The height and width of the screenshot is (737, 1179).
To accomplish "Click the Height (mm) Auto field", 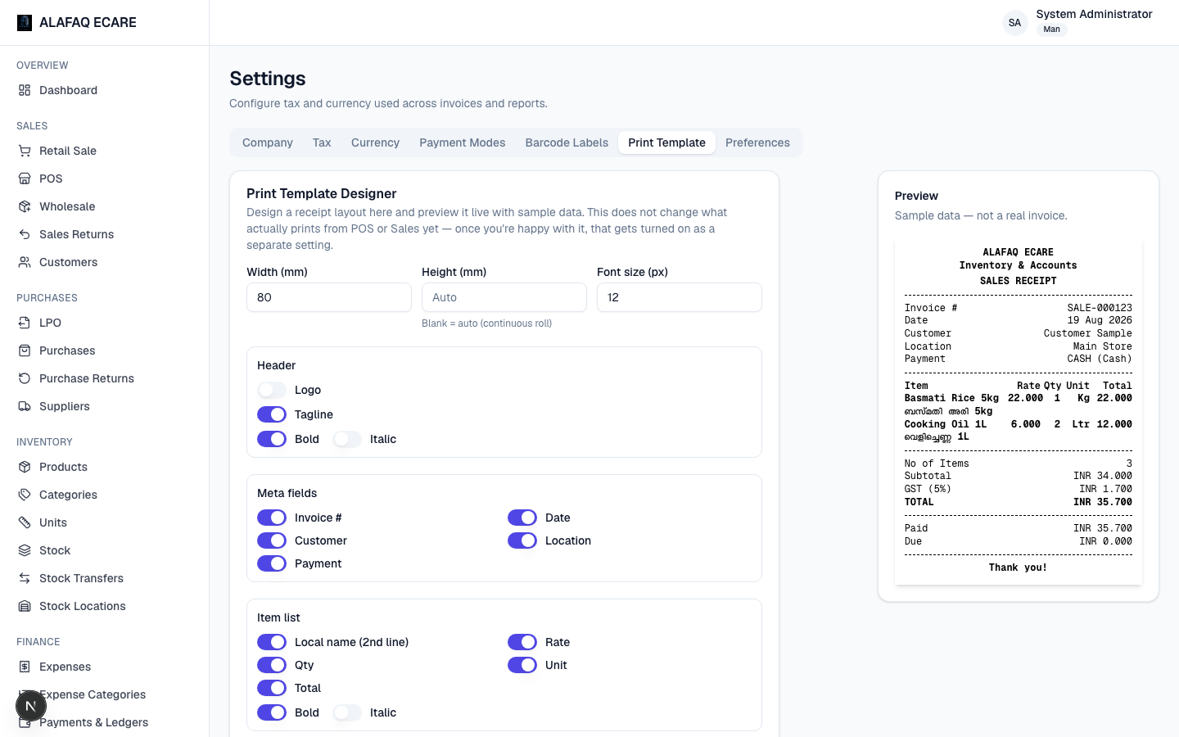I will 504,297.
